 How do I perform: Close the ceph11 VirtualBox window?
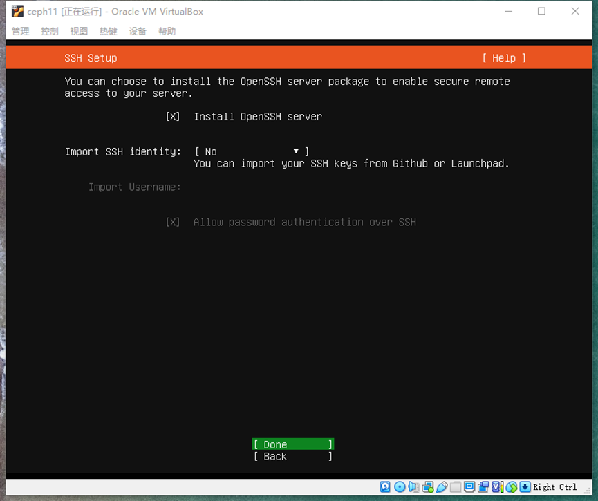pos(575,12)
